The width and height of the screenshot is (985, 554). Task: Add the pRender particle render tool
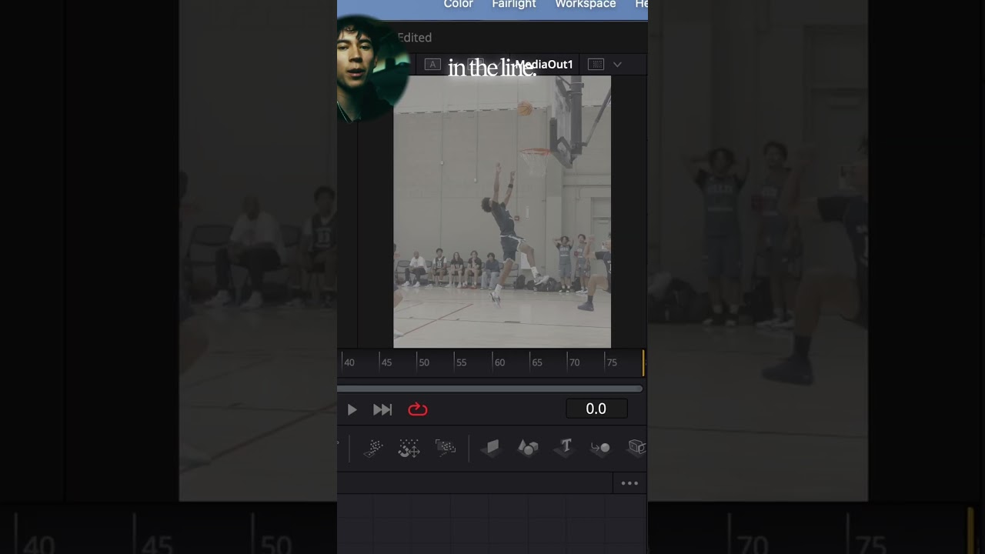click(x=446, y=448)
